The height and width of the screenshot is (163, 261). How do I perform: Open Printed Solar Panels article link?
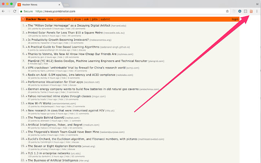click(65, 33)
